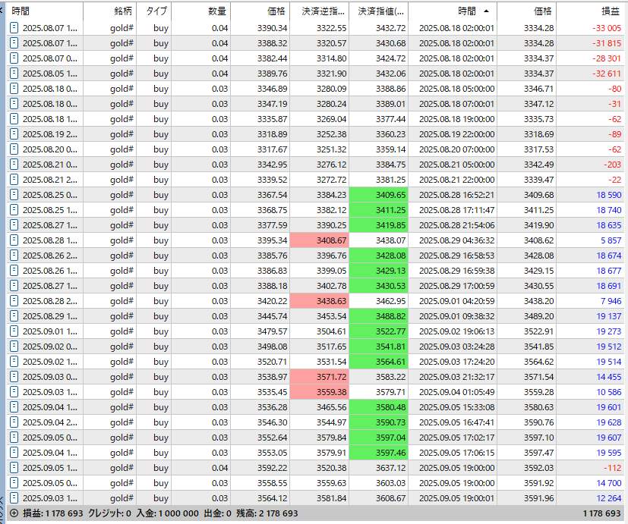
Task: Click the green-highlighted 3409.65 take-profit cell
Action: point(379,195)
